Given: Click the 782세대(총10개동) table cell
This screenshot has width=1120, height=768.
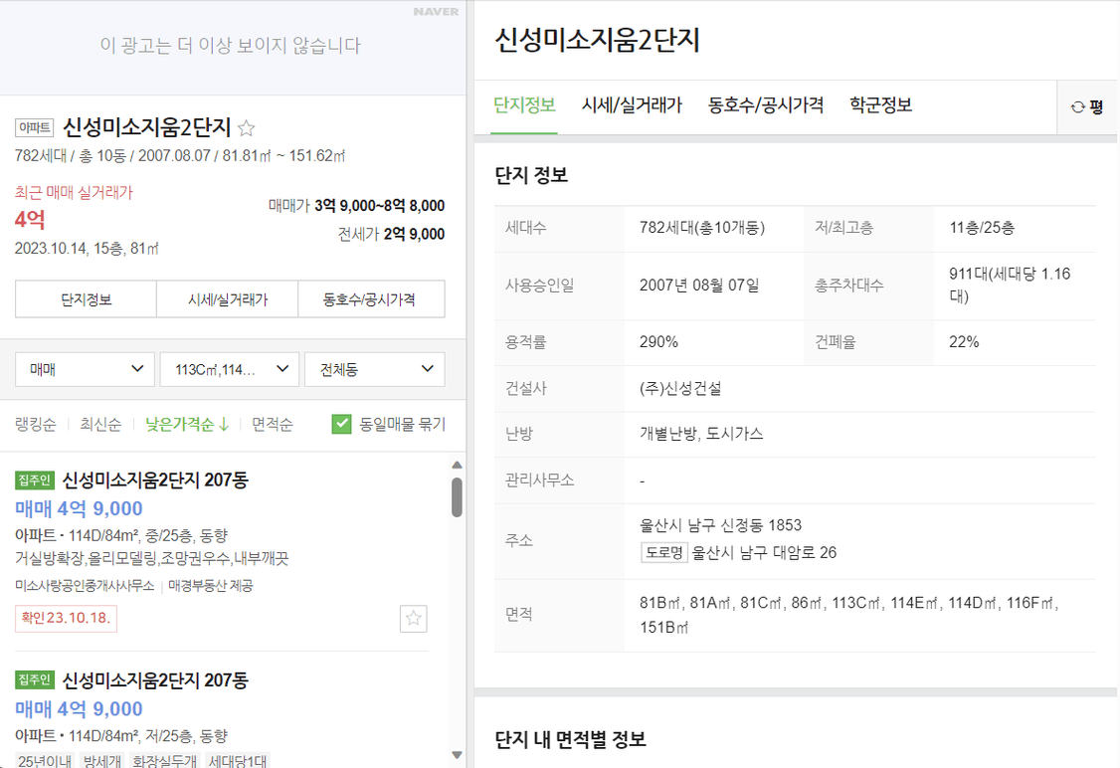Looking at the screenshot, I should pos(702,228).
